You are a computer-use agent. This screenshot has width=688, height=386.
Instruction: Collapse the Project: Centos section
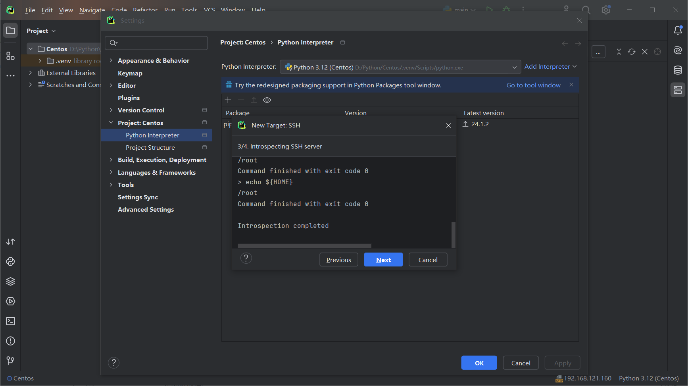pyautogui.click(x=111, y=123)
